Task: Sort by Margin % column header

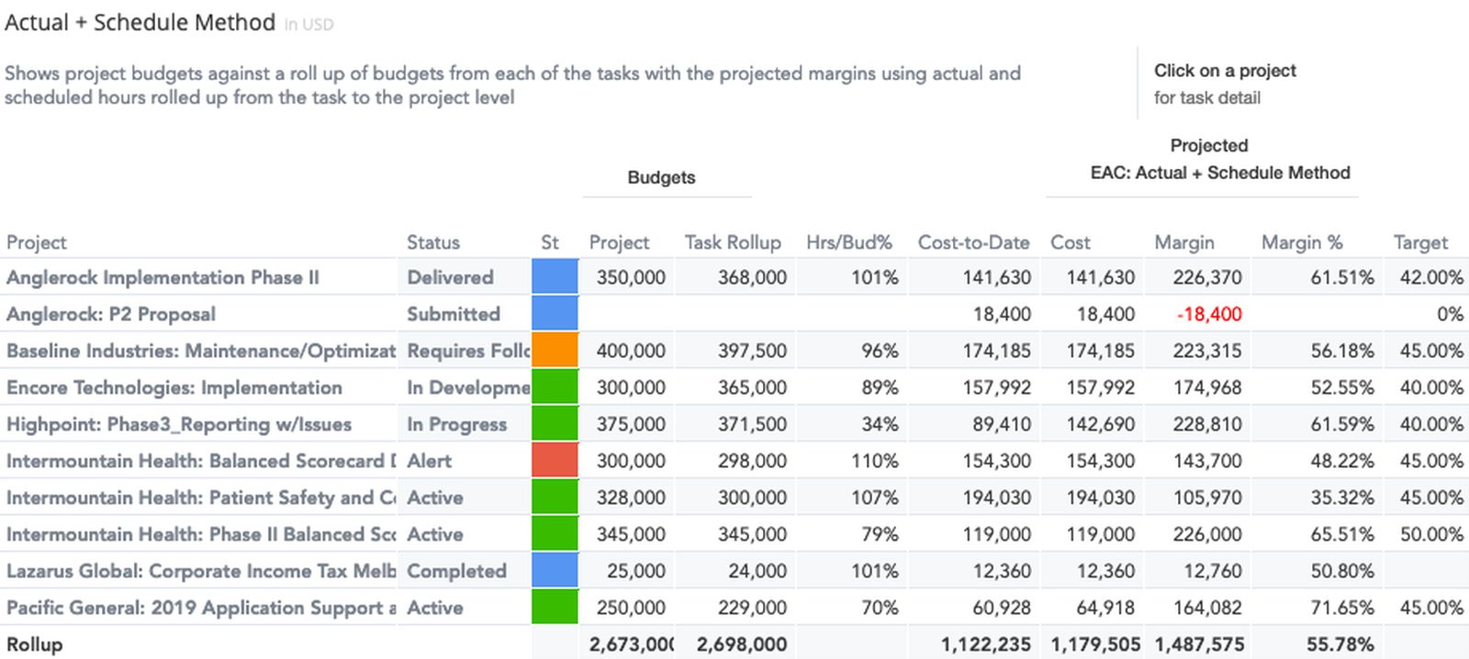Action: coord(1302,242)
